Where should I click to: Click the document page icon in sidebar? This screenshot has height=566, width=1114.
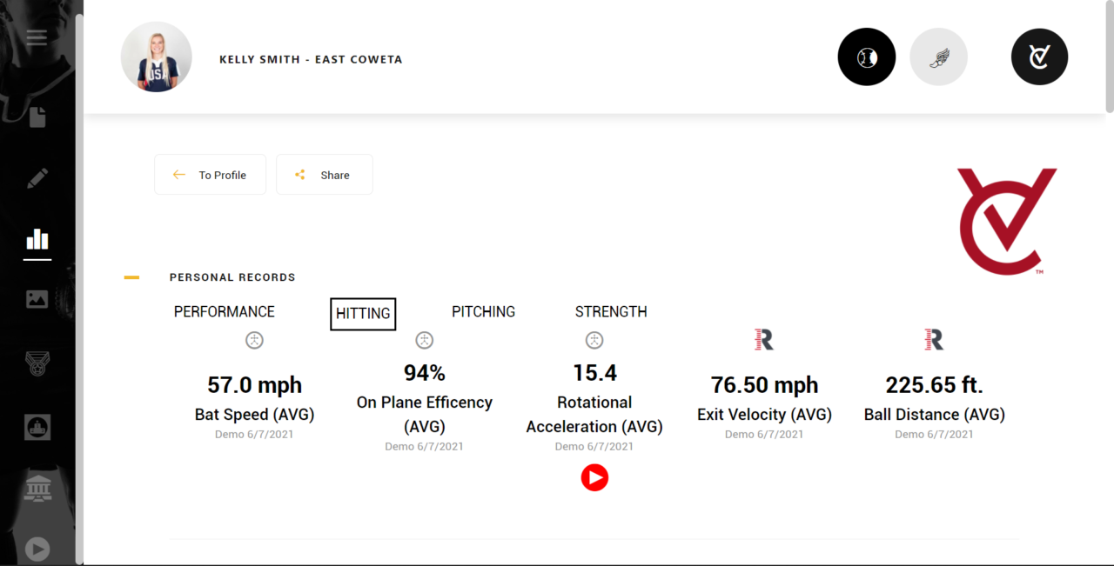pos(37,117)
